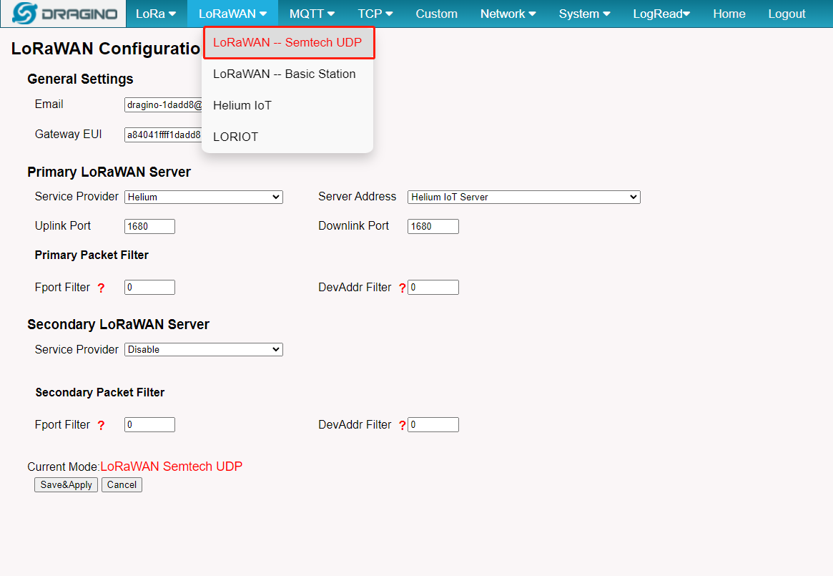Click Logout in the top bar
833x576 pixels.
(787, 14)
